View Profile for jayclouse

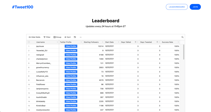click(x=71, y=46)
